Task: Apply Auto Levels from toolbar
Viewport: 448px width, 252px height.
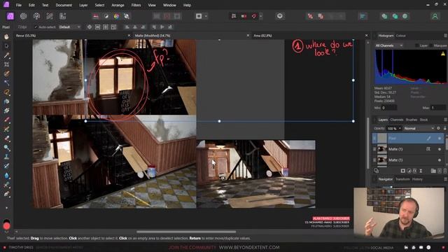Action: (x=96, y=16)
